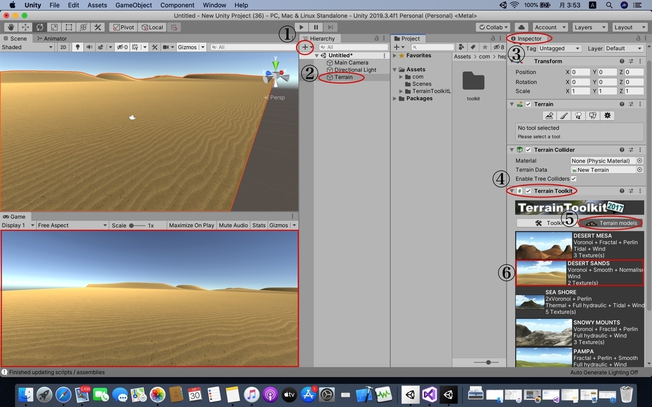The width and height of the screenshot is (652, 407).
Task: Switch to the Animator tab
Action: coord(52,39)
